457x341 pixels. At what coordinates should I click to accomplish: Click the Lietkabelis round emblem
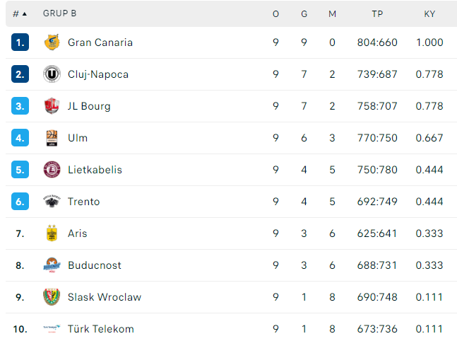[x=52, y=170]
